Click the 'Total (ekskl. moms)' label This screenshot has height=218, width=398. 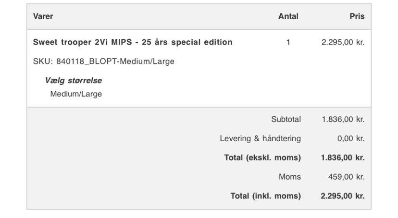(262, 157)
